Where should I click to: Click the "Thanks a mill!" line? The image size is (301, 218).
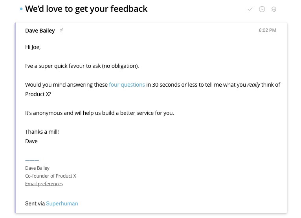42,132
